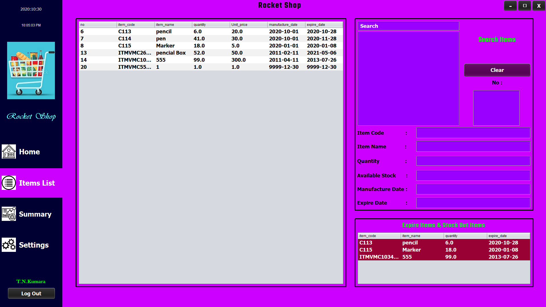Open Settings via the gear icon
Image resolution: width=546 pixels, height=307 pixels.
tap(9, 245)
